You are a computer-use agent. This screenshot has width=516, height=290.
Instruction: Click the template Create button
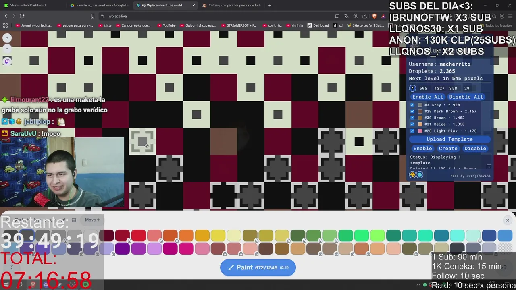(448, 148)
